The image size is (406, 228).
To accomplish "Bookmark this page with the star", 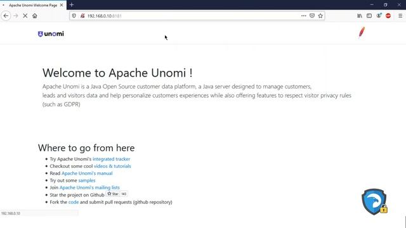I will (x=320, y=16).
